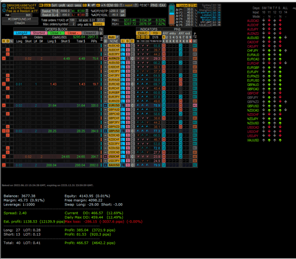296x259 pixels.
Task: Click the T button in the top toolbar
Action: [x=121, y=5]
